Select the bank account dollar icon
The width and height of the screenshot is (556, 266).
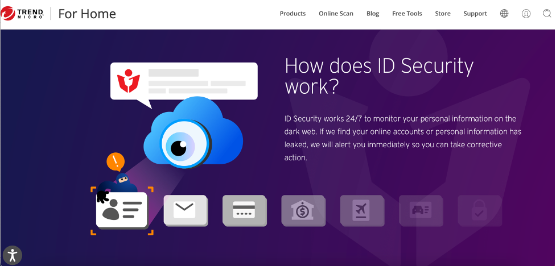click(x=303, y=210)
